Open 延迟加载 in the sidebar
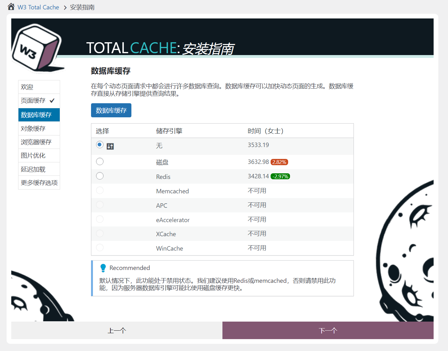This screenshot has width=448, height=351. 39,169
